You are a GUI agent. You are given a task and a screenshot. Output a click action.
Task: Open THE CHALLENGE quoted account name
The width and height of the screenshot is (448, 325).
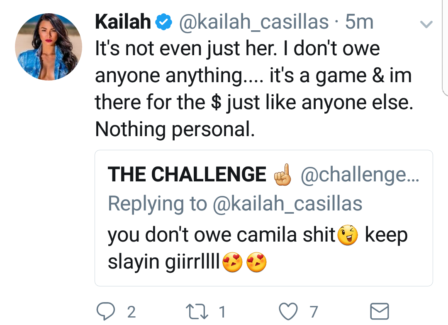[187, 174]
